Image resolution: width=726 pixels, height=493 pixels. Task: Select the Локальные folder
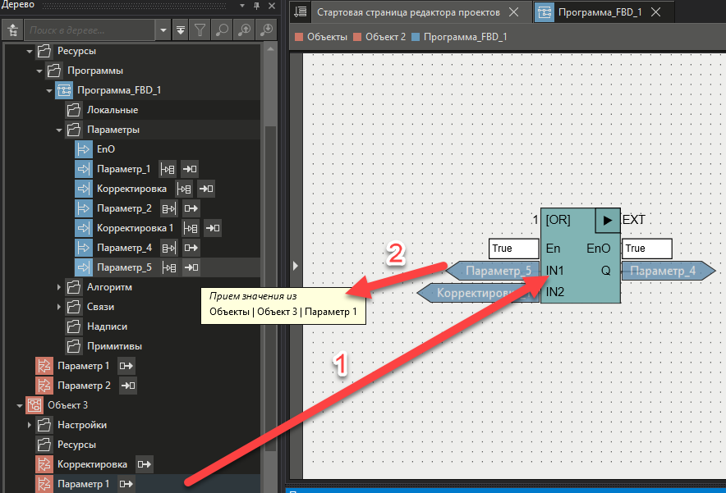click(x=113, y=110)
